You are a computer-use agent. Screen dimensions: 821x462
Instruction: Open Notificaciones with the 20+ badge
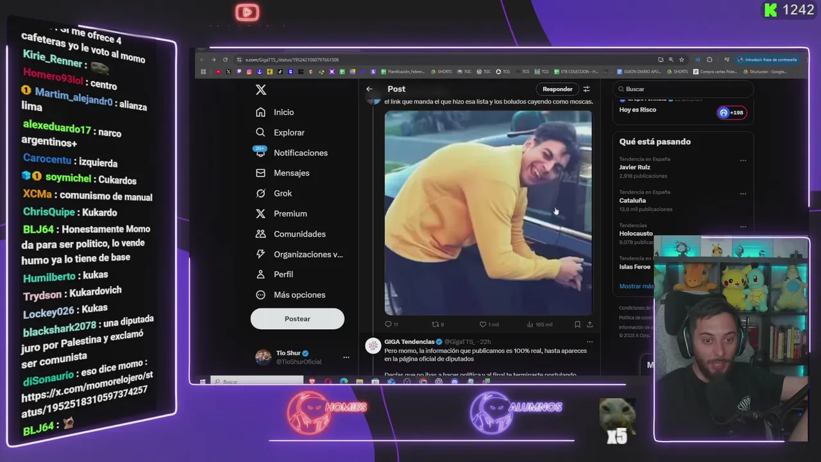click(292, 153)
